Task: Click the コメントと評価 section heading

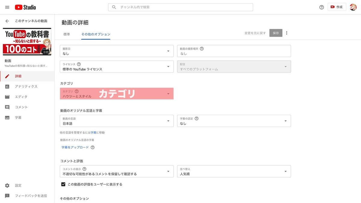Action: (72, 161)
